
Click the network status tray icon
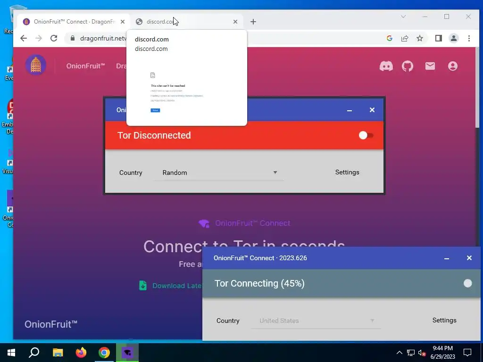click(411, 353)
